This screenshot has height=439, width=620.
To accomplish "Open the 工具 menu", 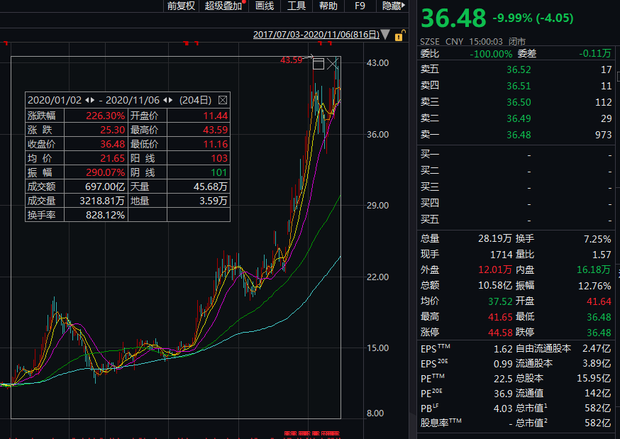I will pyautogui.click(x=297, y=6).
